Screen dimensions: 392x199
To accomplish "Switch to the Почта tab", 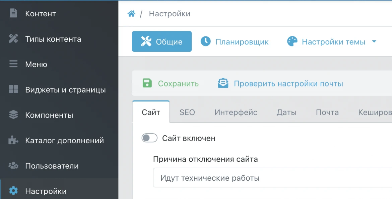I will click(x=327, y=113).
